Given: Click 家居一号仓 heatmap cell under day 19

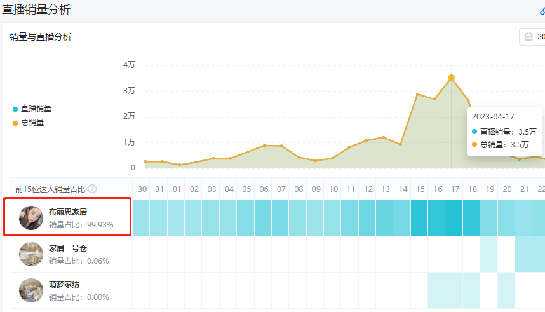Looking at the screenshot, I should coord(488,254).
